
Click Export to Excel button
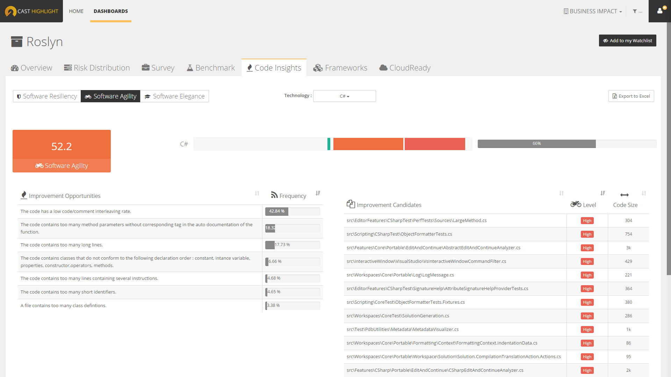pyautogui.click(x=631, y=96)
